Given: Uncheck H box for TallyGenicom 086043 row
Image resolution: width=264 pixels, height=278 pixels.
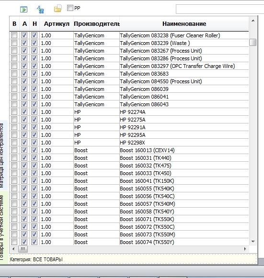Looking at the screenshot, I should pos(34,104).
